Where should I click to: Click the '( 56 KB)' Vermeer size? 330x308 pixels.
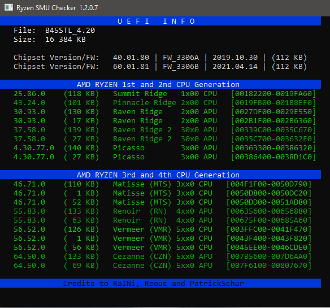point(81,248)
